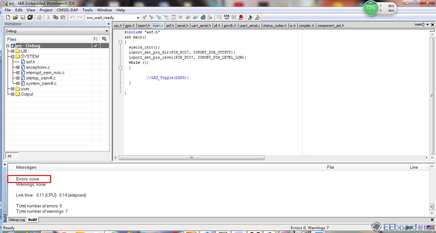Select asf.h in the file tree

30,62
